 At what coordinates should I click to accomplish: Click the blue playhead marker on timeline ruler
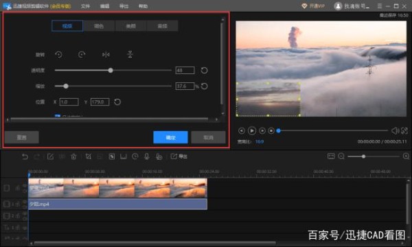tap(29, 175)
